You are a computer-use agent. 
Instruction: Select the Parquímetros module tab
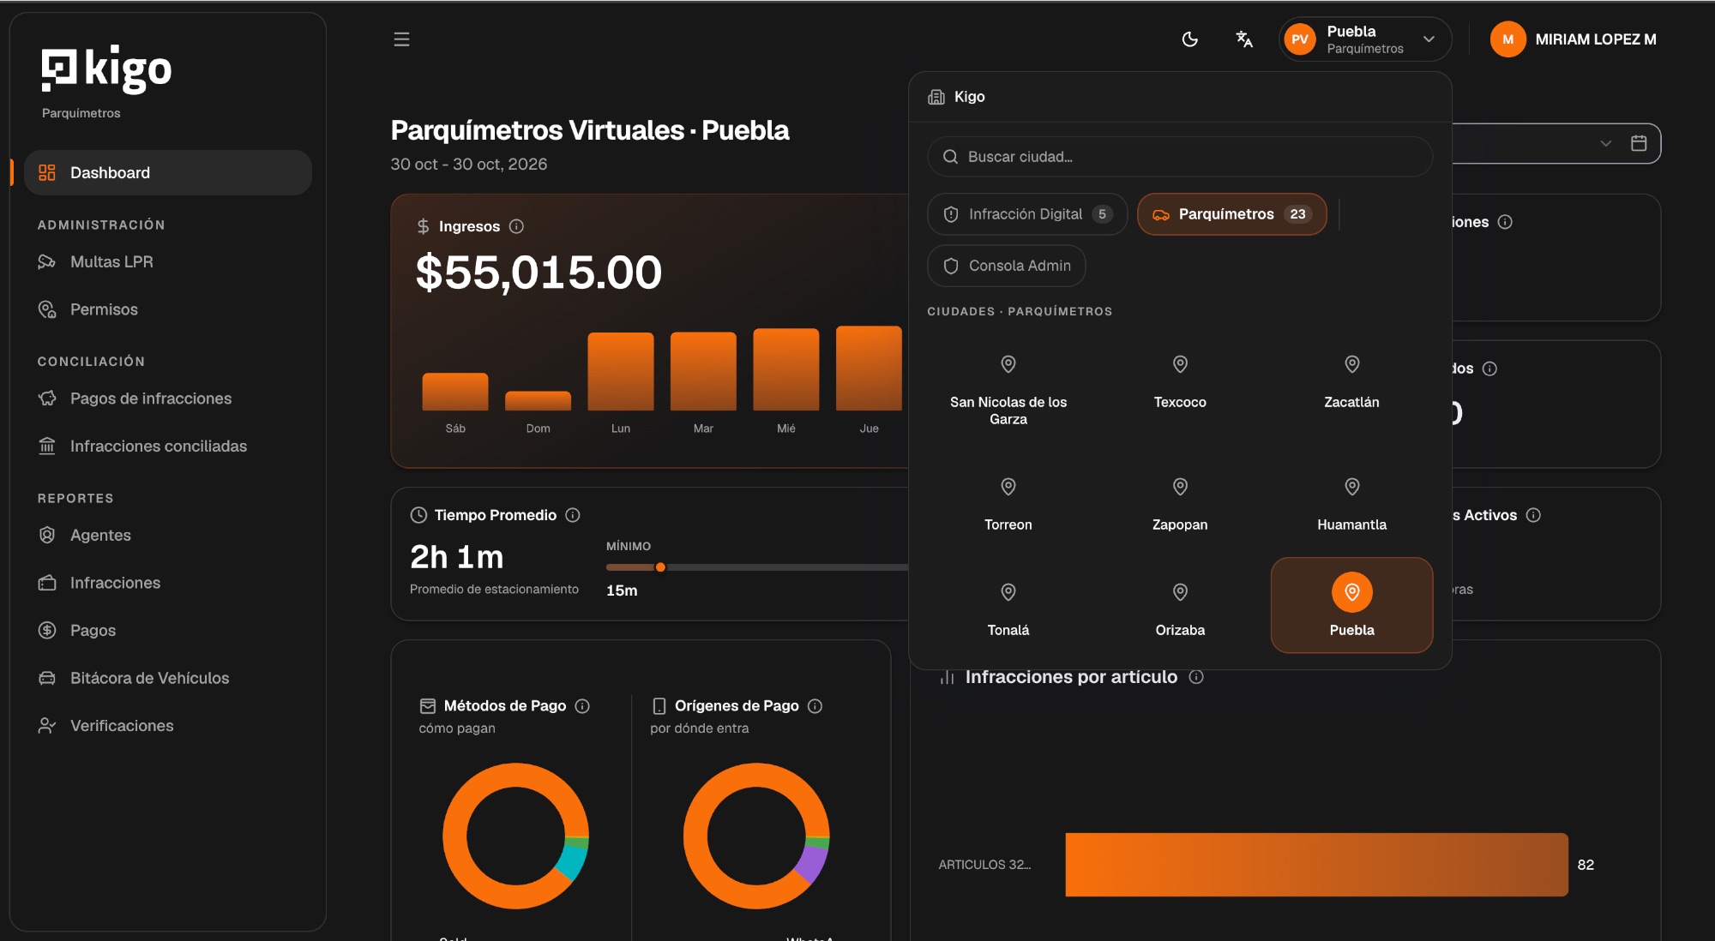(1231, 214)
